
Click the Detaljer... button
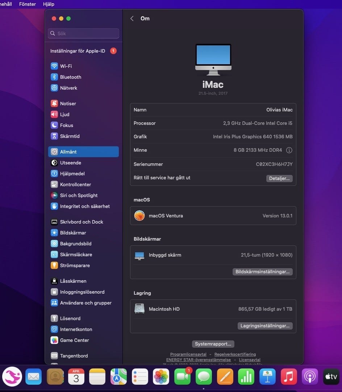[279, 179]
